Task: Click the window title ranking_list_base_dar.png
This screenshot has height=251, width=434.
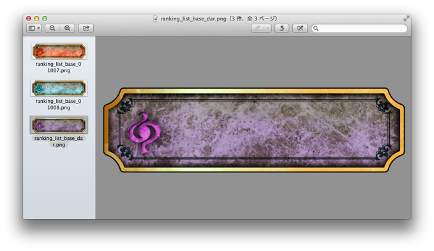Action: 193,19
